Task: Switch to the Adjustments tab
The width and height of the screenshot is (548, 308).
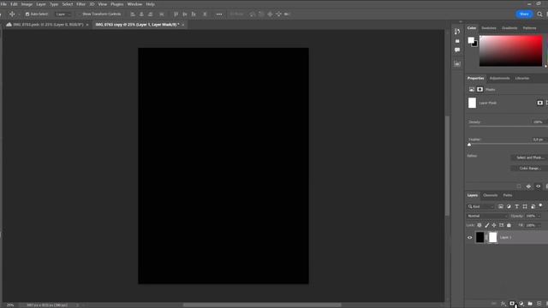Action: click(499, 78)
